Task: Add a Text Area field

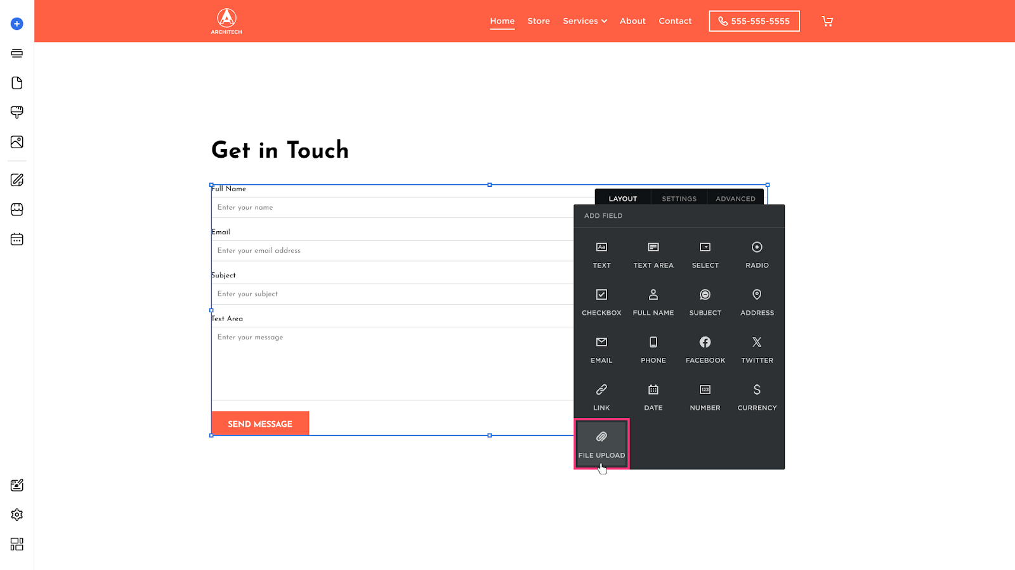Action: (653, 255)
